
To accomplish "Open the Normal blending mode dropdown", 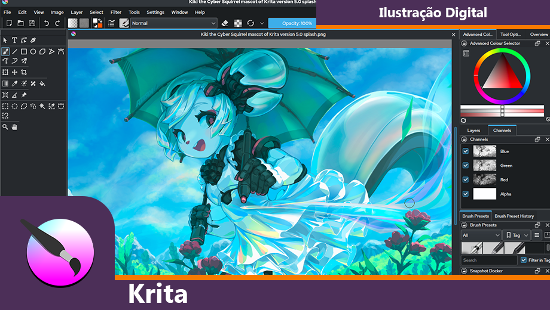I will tap(166, 23).
